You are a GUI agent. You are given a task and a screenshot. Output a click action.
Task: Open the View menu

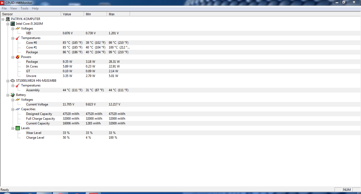[x=13, y=8]
